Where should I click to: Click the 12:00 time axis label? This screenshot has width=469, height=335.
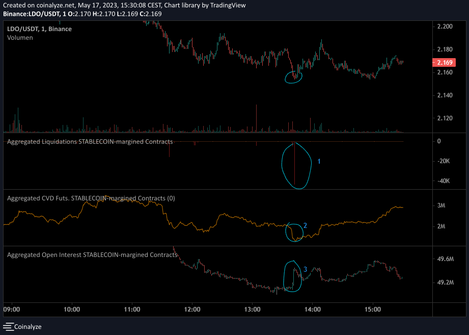(192, 309)
